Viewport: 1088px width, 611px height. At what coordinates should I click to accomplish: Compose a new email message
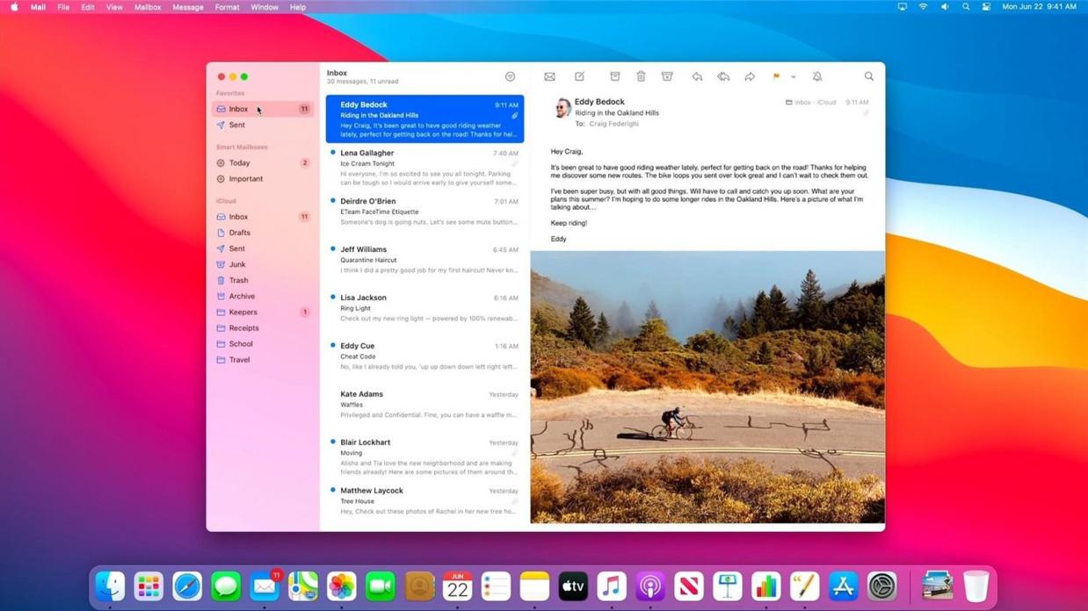[579, 76]
